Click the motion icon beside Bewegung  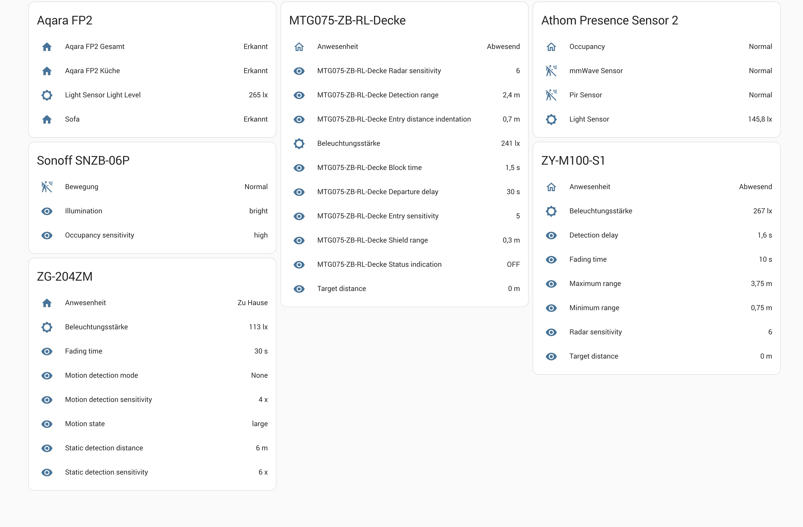point(47,187)
